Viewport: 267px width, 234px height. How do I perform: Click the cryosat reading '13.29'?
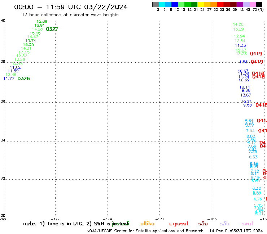[238, 29]
